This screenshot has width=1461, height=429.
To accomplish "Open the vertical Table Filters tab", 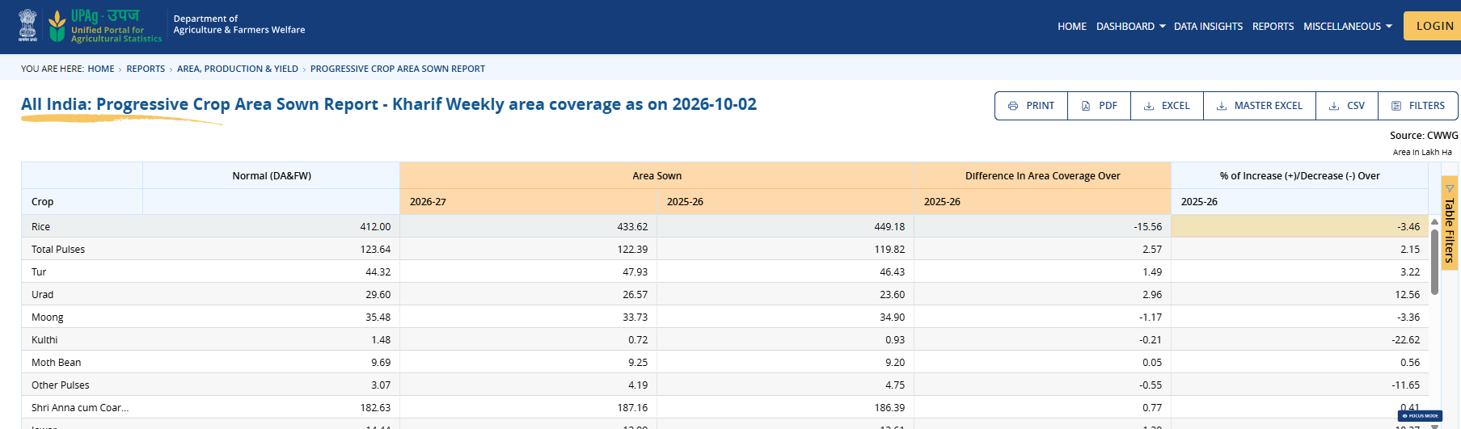I will [1450, 223].
